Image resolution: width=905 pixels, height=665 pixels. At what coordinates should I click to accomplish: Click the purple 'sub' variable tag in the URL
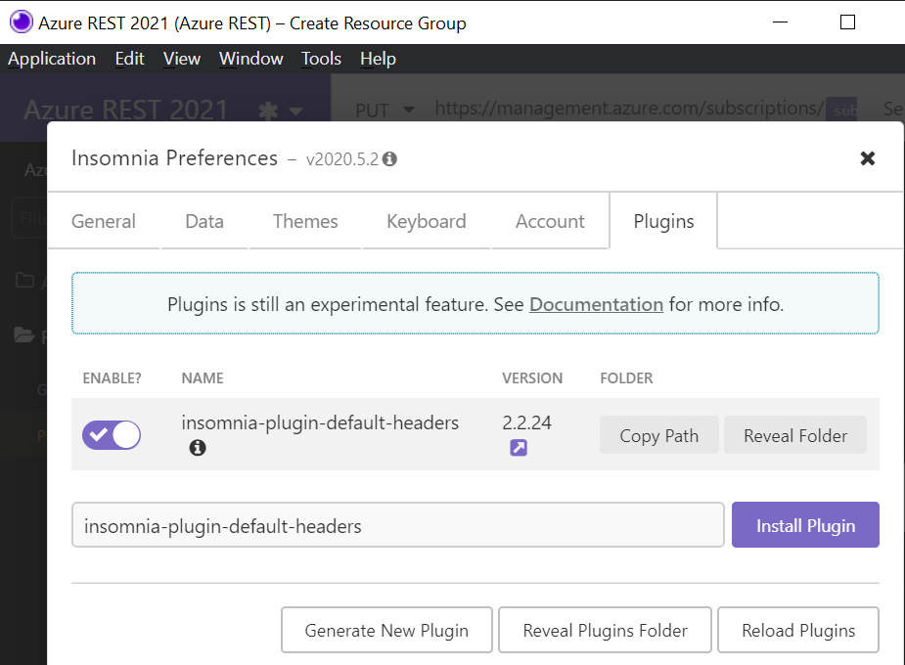[843, 110]
